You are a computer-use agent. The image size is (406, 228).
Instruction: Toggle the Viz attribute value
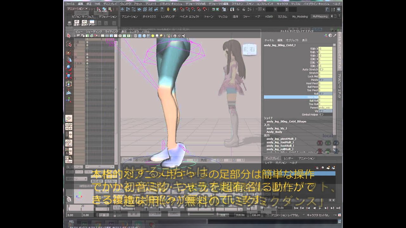coord(325,111)
